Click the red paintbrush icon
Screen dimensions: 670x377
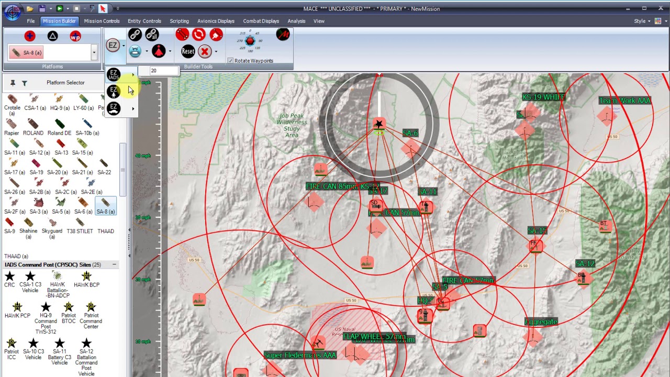click(x=216, y=35)
